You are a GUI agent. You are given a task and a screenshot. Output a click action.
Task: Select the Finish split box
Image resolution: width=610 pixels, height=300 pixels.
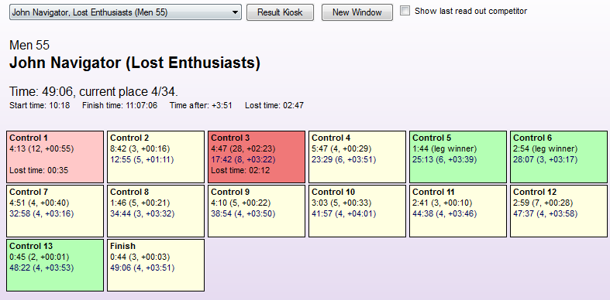coord(156,265)
